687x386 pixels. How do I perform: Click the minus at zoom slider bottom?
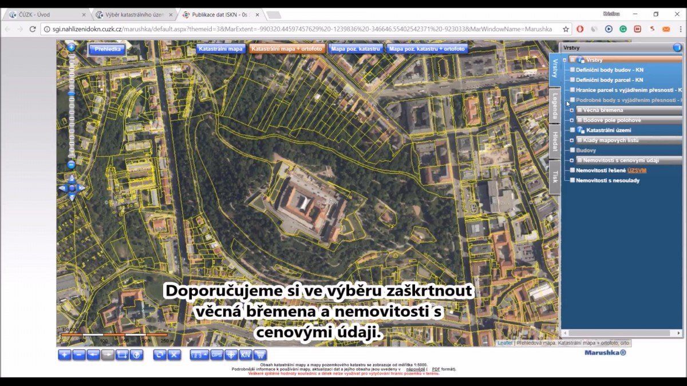pos(72,165)
